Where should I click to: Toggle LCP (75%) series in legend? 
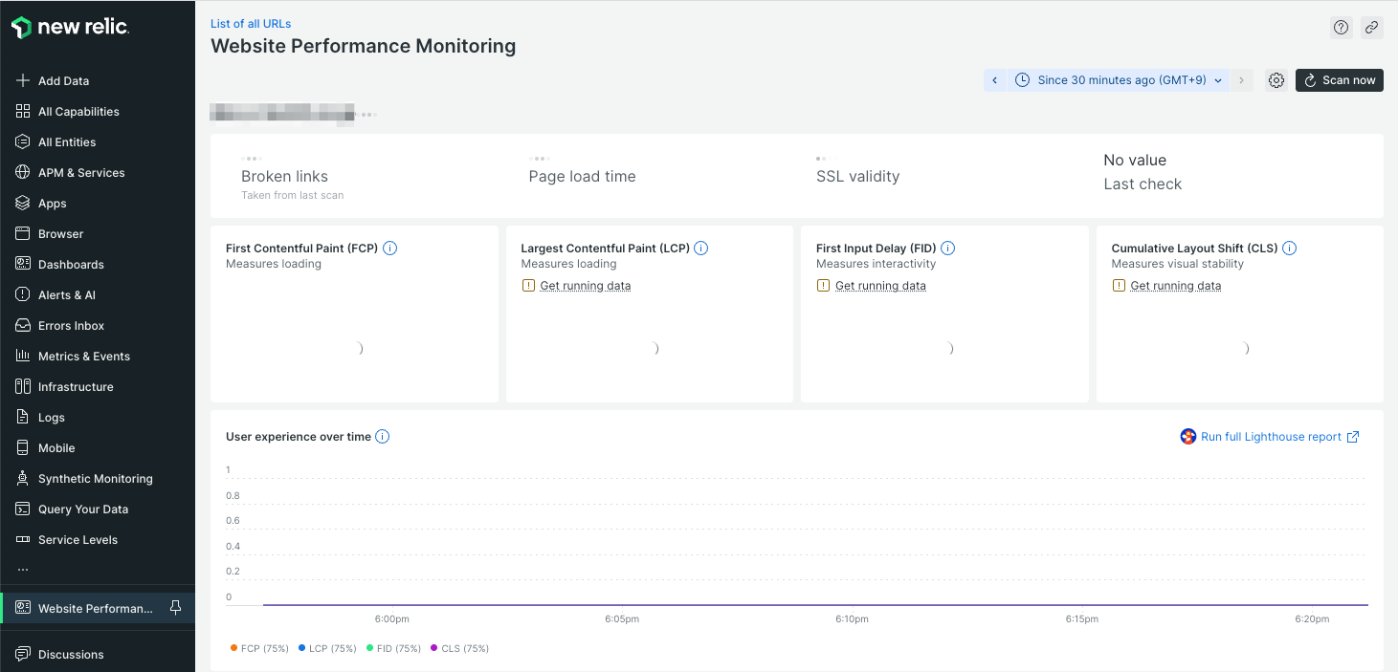[327, 648]
